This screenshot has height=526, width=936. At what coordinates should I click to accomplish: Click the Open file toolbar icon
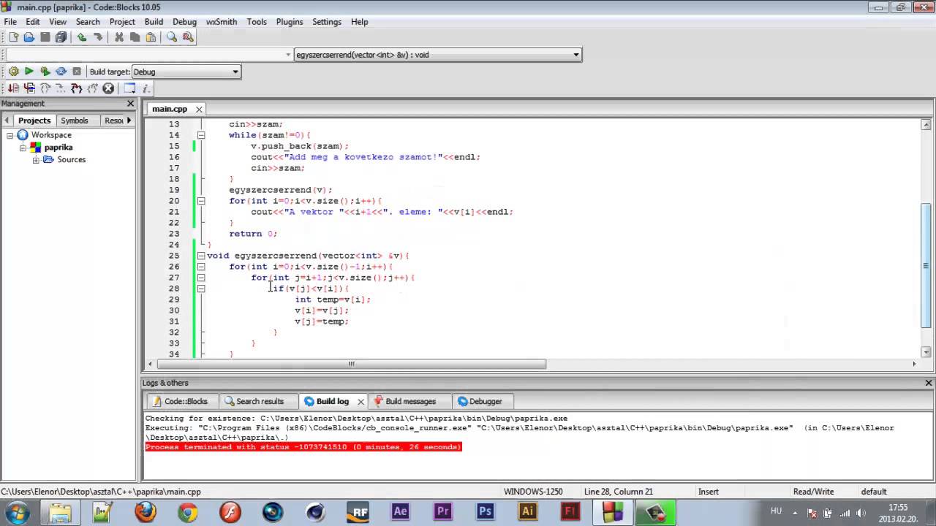29,37
